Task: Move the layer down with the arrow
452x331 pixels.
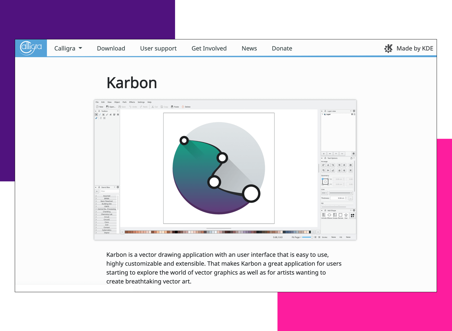Action: coord(342,153)
